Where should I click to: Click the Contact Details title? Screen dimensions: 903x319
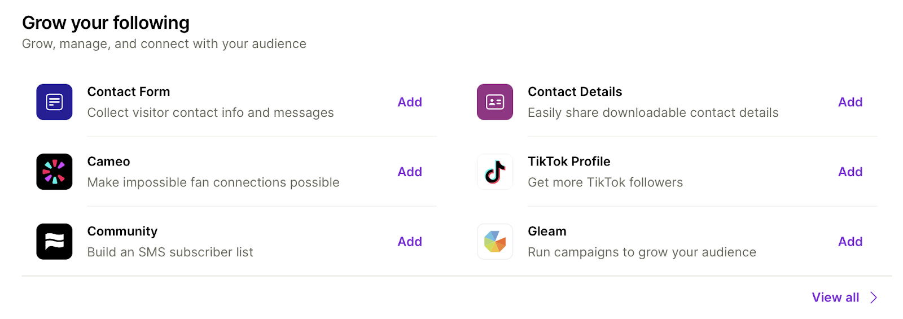click(x=574, y=91)
